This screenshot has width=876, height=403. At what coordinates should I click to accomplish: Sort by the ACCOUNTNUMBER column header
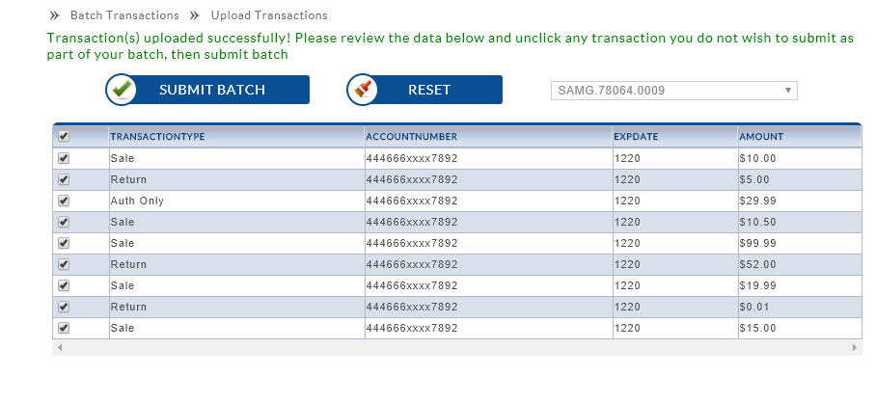411,137
